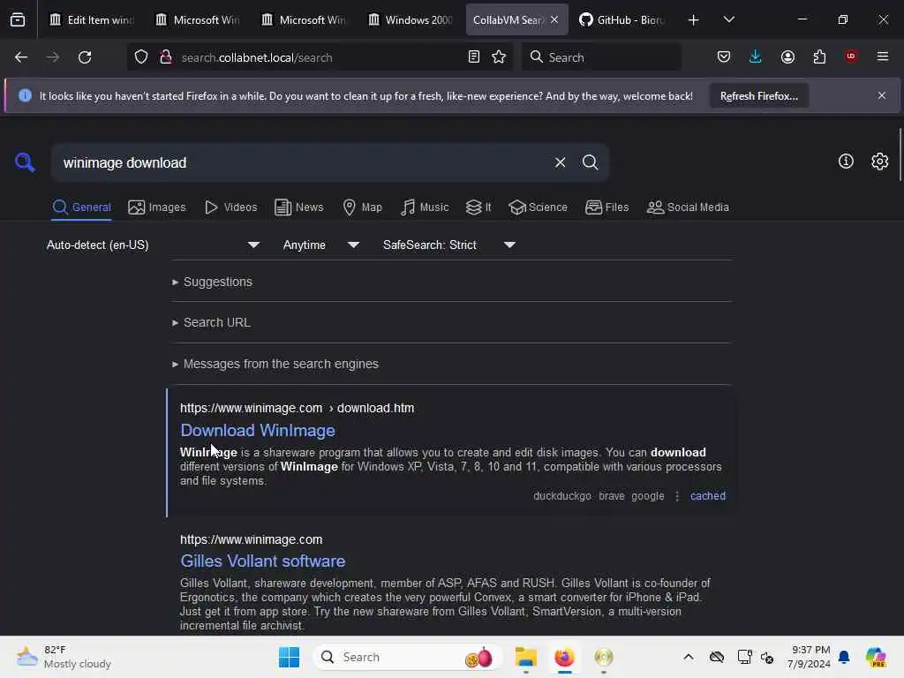Select the Images search category

point(157,207)
